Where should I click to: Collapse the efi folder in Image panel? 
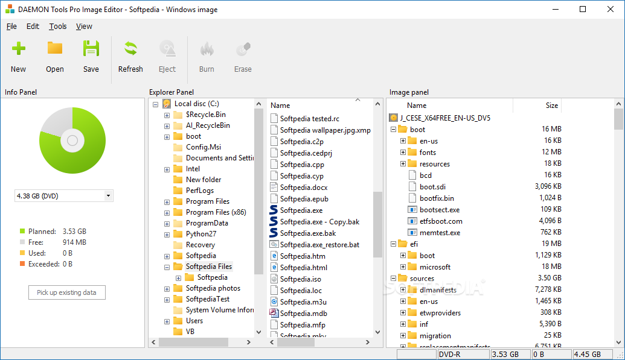click(x=393, y=244)
